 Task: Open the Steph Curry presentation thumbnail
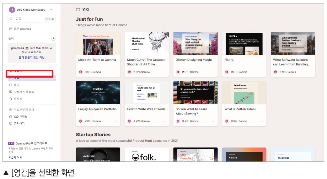[147, 43]
